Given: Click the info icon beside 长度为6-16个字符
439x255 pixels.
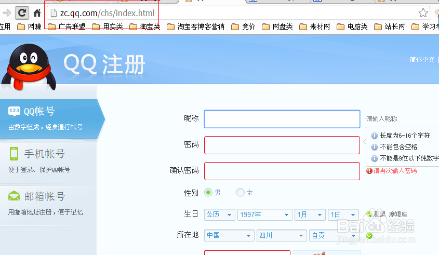Looking at the screenshot, I should click(x=375, y=136).
